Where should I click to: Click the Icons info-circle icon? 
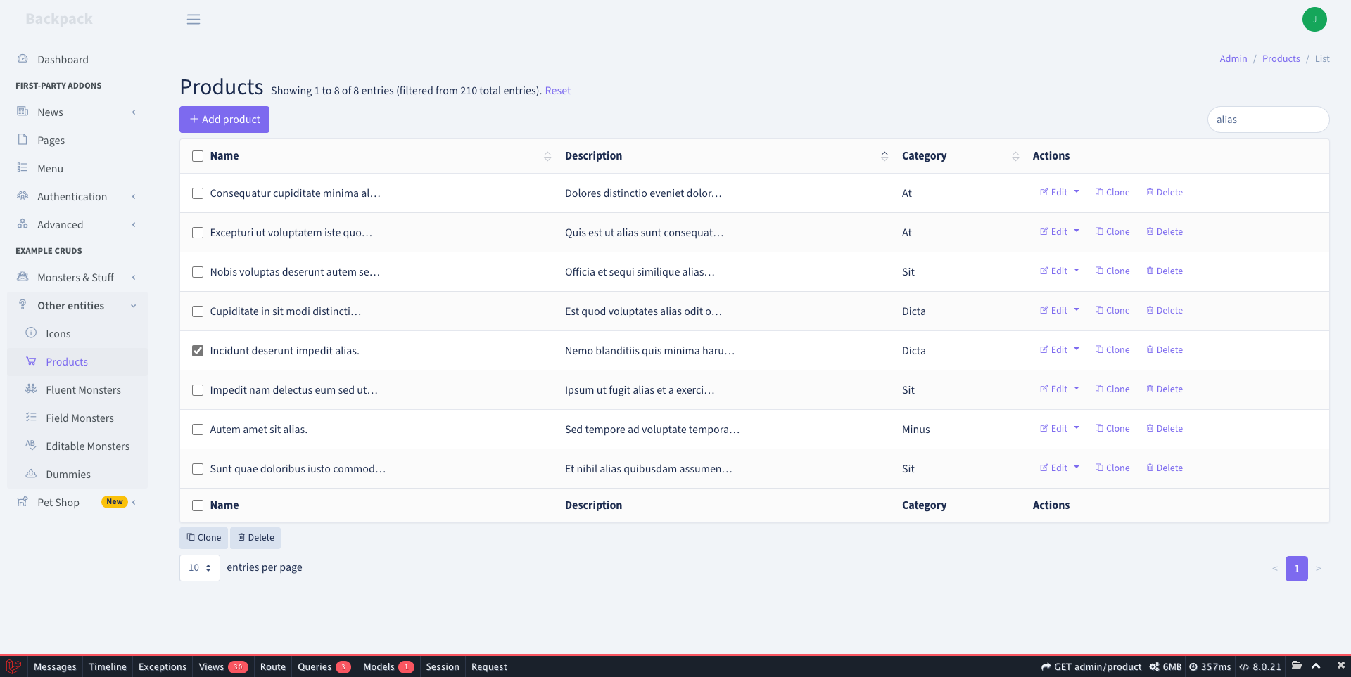tap(31, 333)
